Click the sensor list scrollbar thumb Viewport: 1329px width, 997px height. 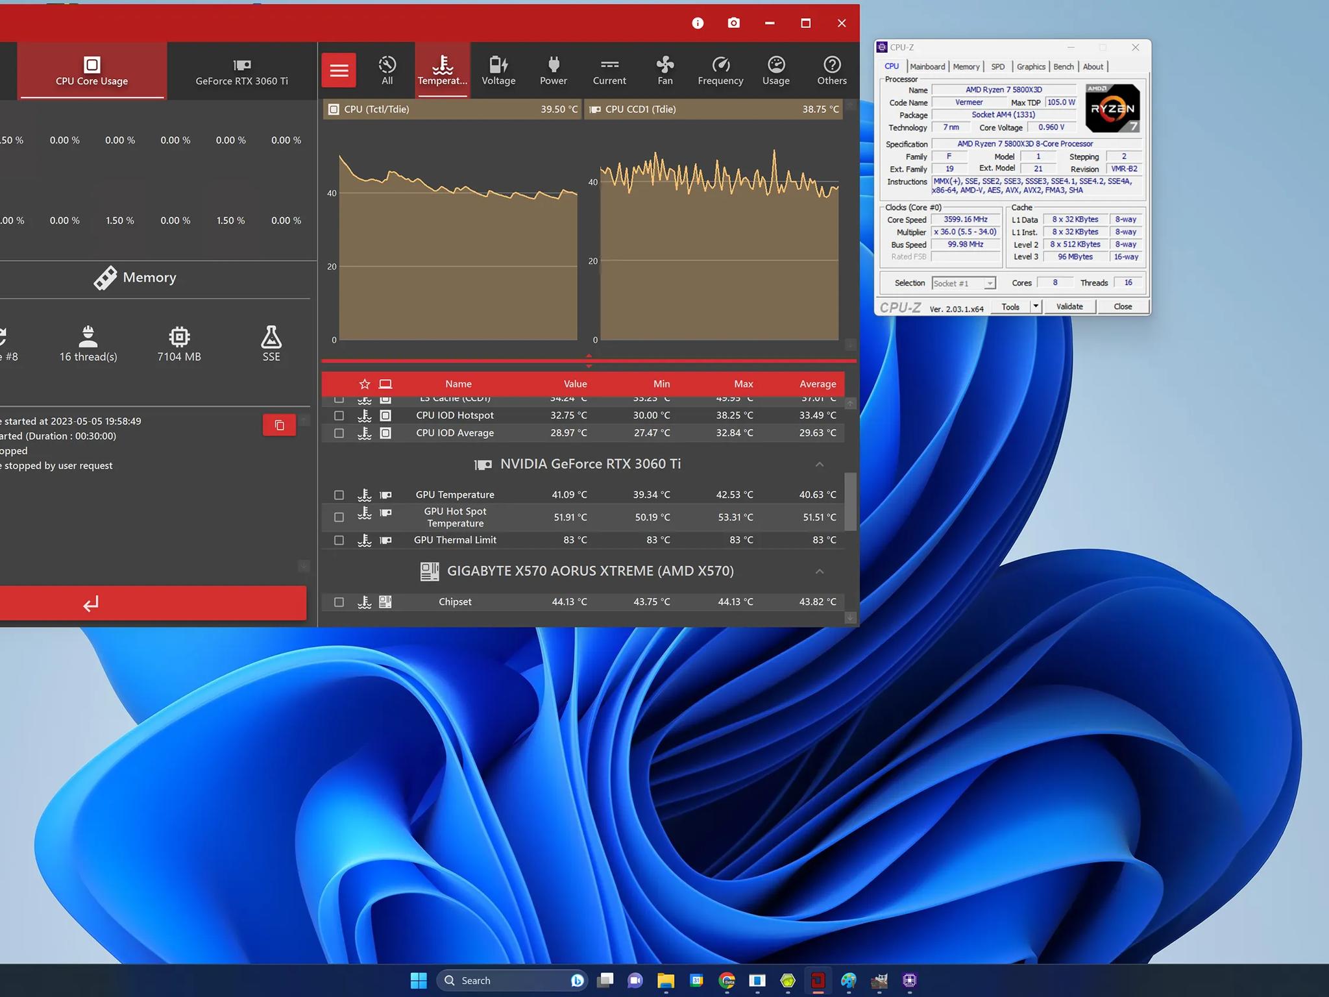point(850,502)
